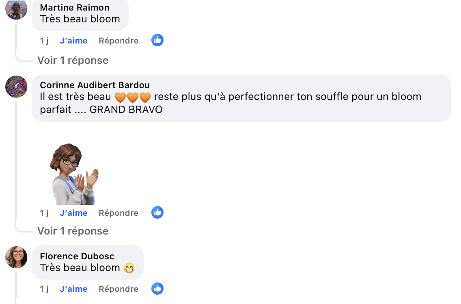This screenshot has height=304, width=461.
Task: Click the like reaction icon on Martine Raimon's comment
Action: [x=157, y=40]
